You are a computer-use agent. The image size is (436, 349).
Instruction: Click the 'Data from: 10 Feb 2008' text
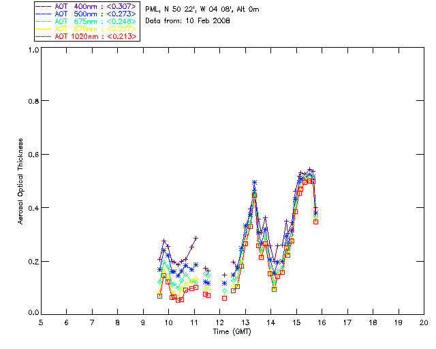[187, 21]
